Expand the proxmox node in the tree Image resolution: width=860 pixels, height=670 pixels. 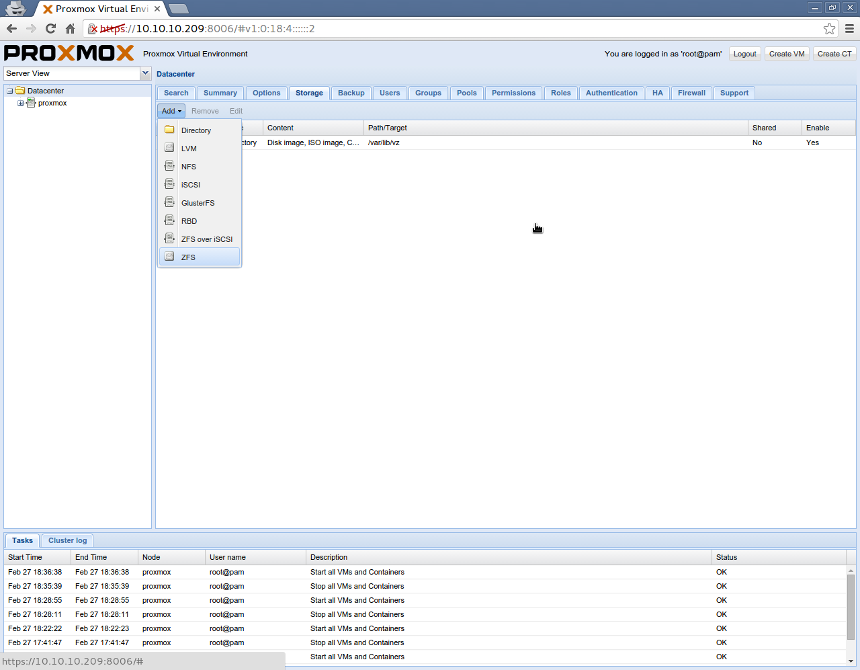(21, 103)
